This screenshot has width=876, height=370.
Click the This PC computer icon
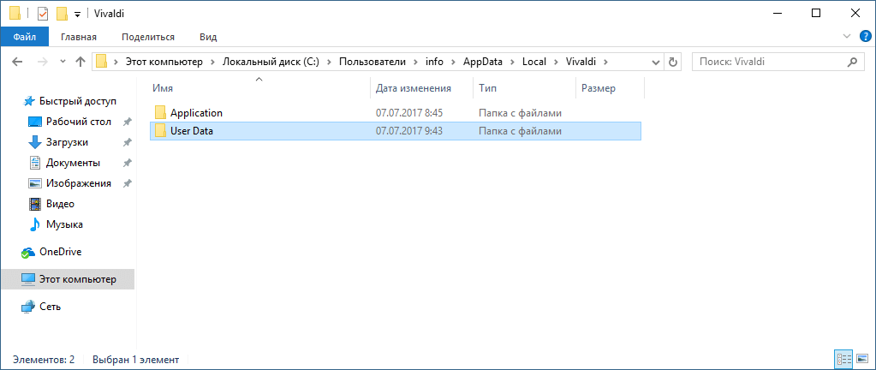click(x=28, y=279)
